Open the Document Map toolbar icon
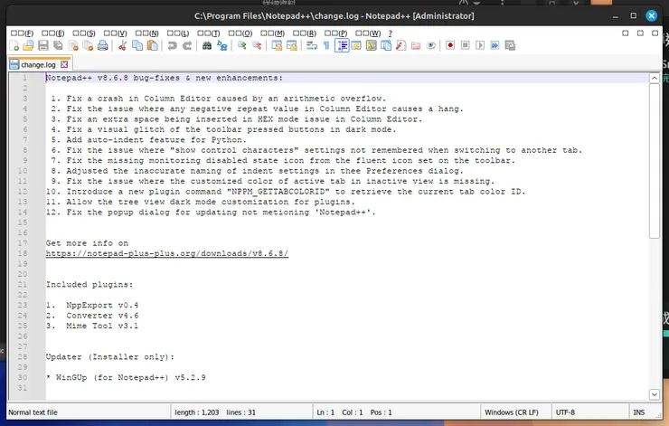 (x=372, y=45)
